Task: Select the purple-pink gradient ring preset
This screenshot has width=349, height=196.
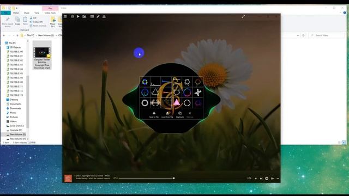Action: 187,92
